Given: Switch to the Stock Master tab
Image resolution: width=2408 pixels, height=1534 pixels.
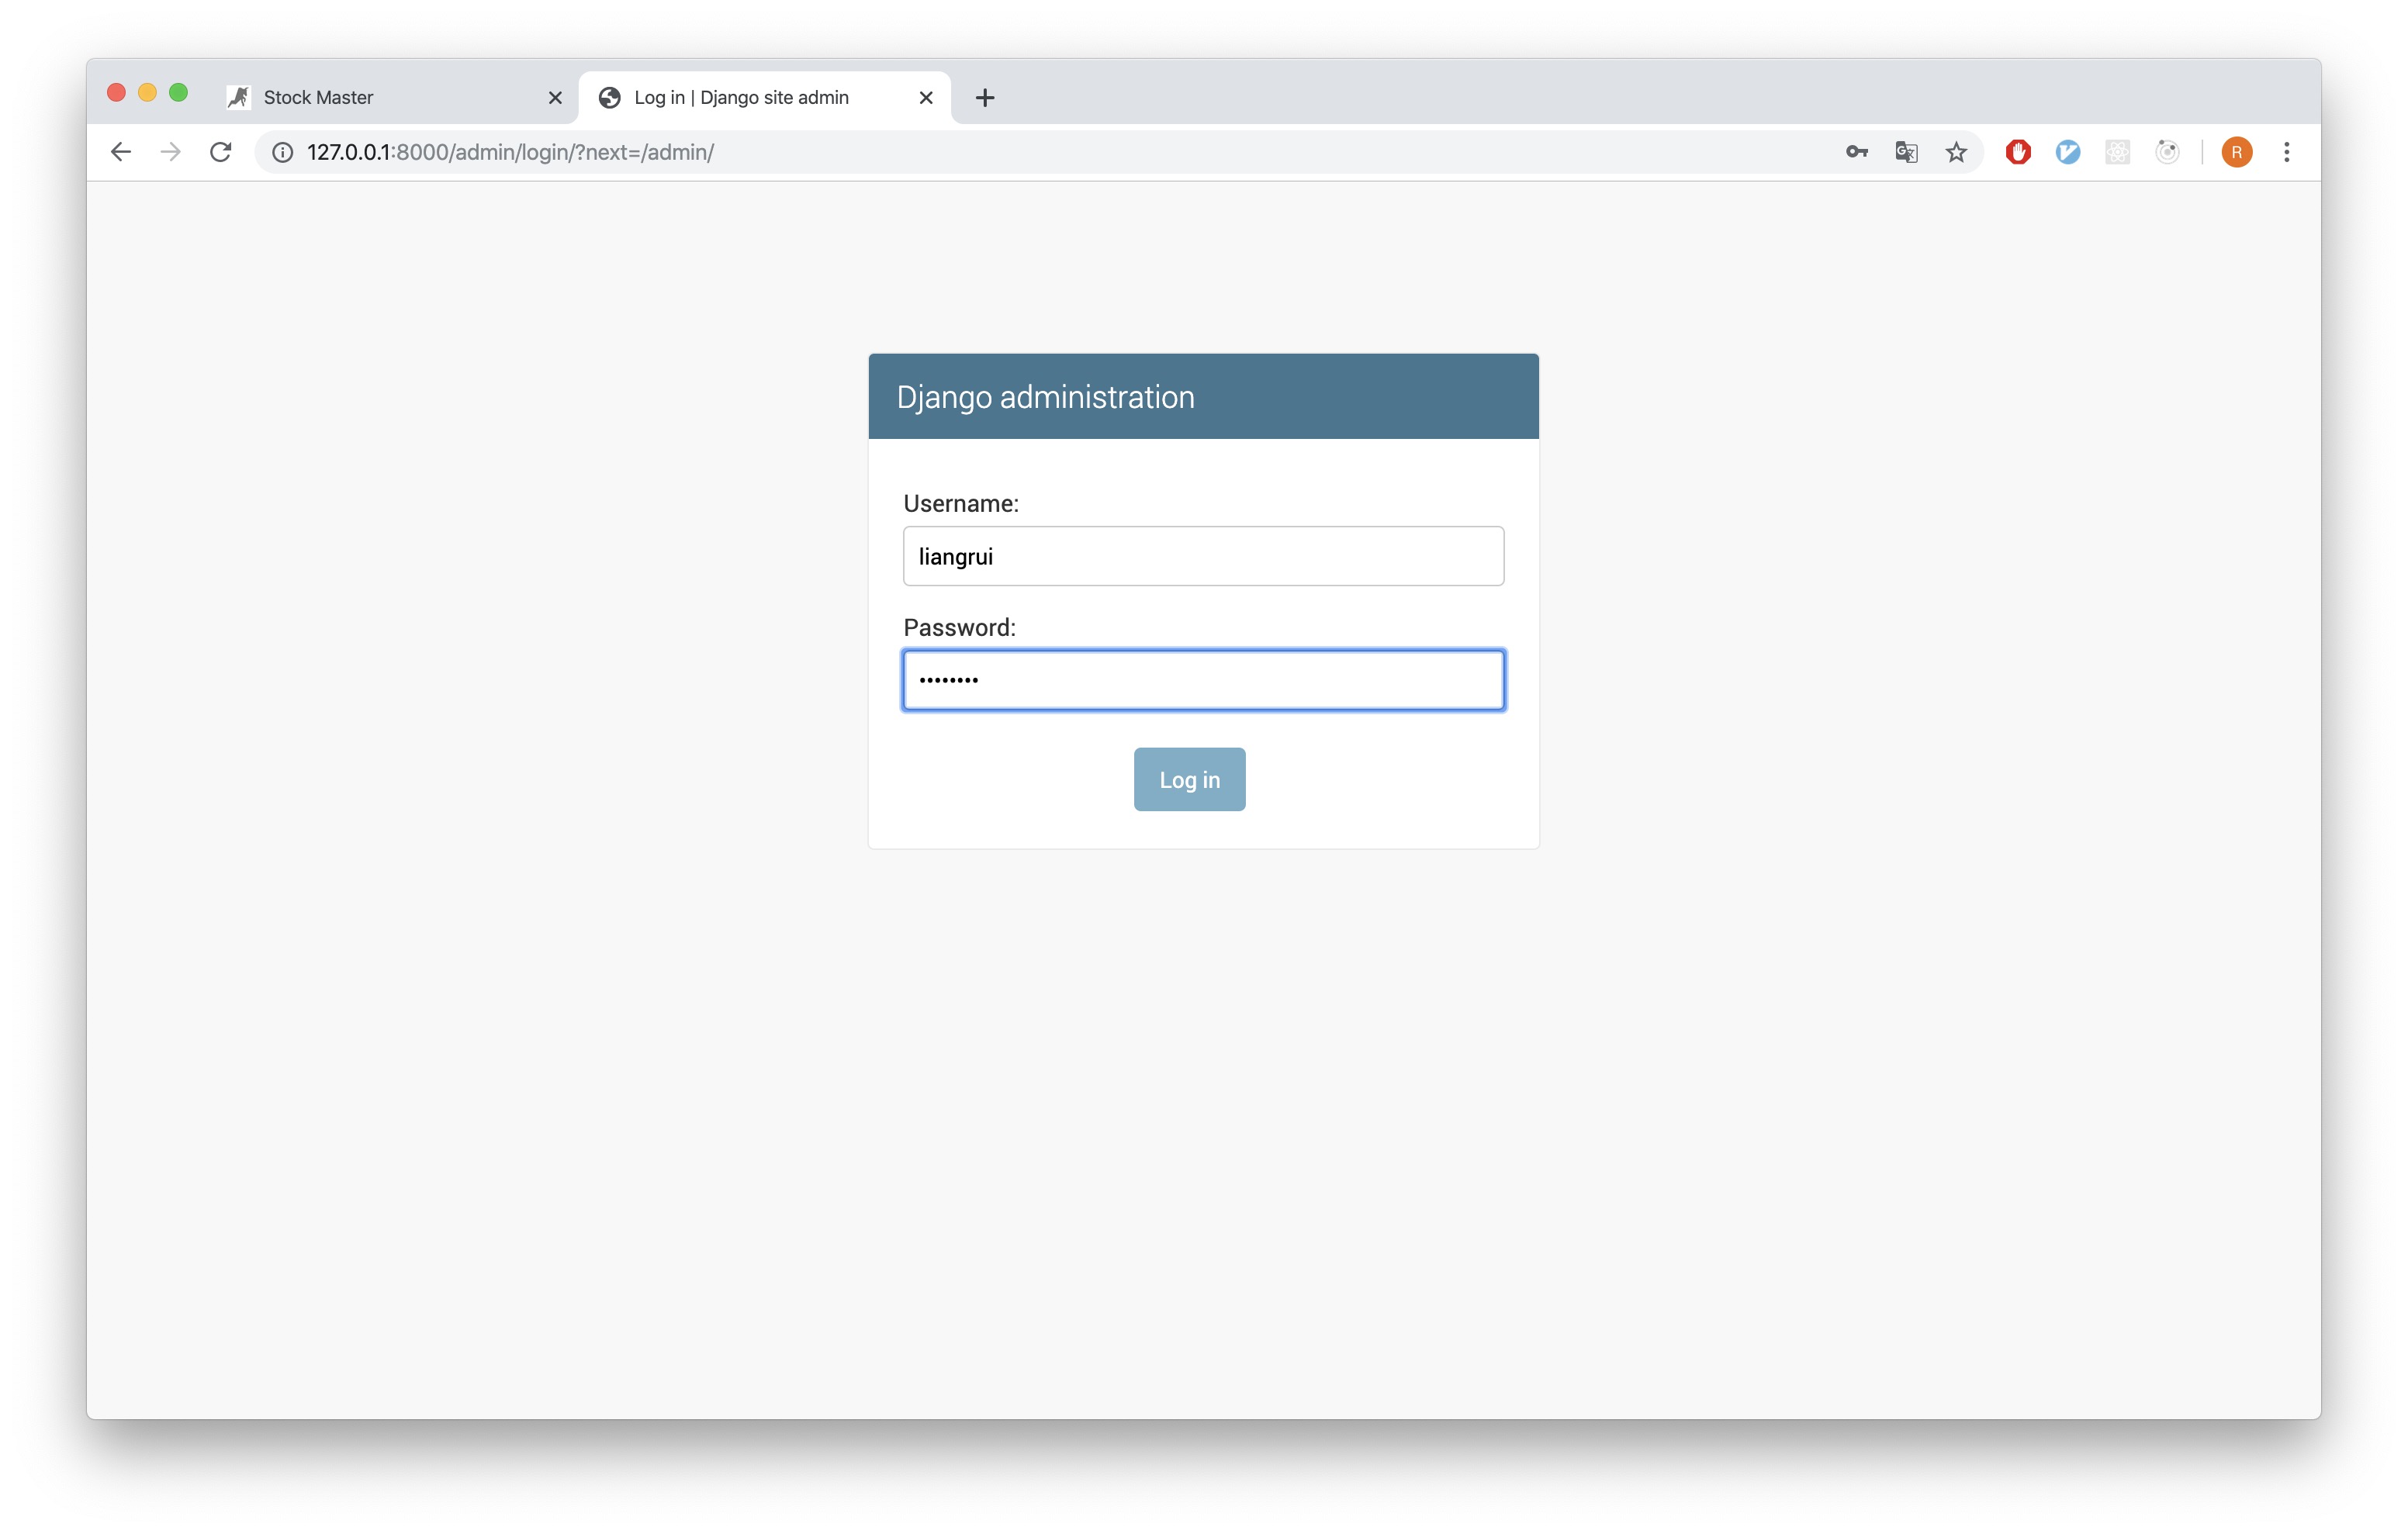Looking at the screenshot, I should click(x=395, y=97).
